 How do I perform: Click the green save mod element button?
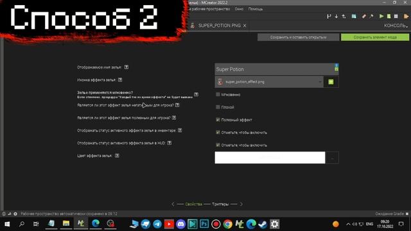point(375,37)
